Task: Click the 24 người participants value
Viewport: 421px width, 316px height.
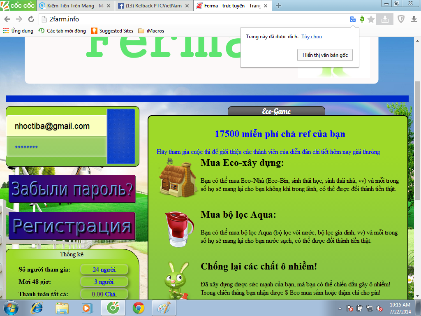Action: coord(104,270)
